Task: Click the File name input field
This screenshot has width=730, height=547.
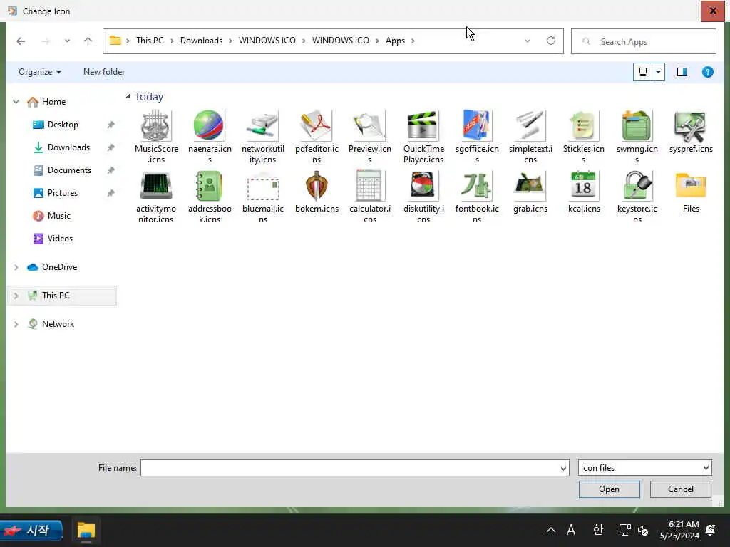Action: (350, 468)
